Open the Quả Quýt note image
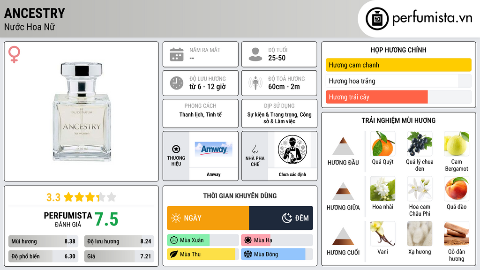The image size is (480, 270). click(x=382, y=143)
